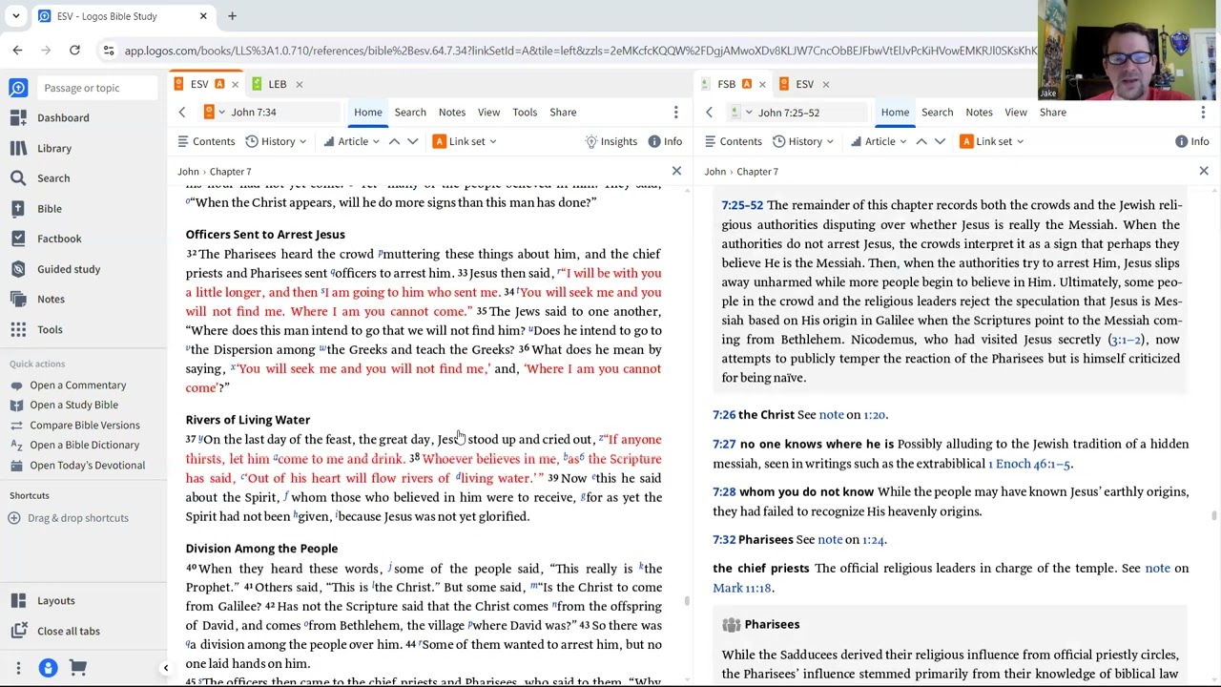This screenshot has width=1221, height=687.
Task: Show Info for the ESV panel
Action: pyautogui.click(x=665, y=141)
